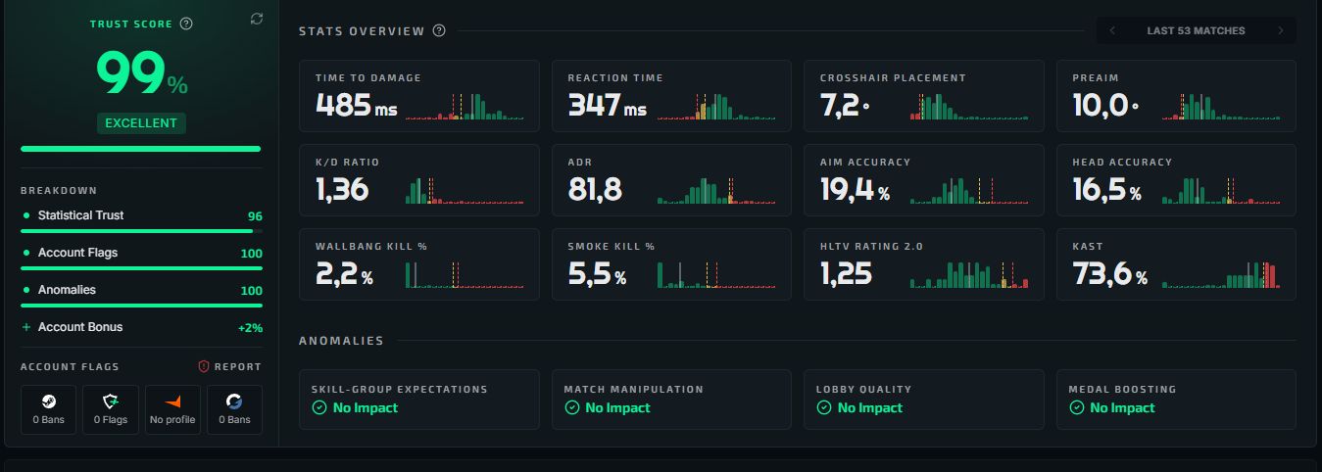Screen dimensions: 1322x472
Task: Open the Time to Damage stat card
Action: [x=419, y=96]
